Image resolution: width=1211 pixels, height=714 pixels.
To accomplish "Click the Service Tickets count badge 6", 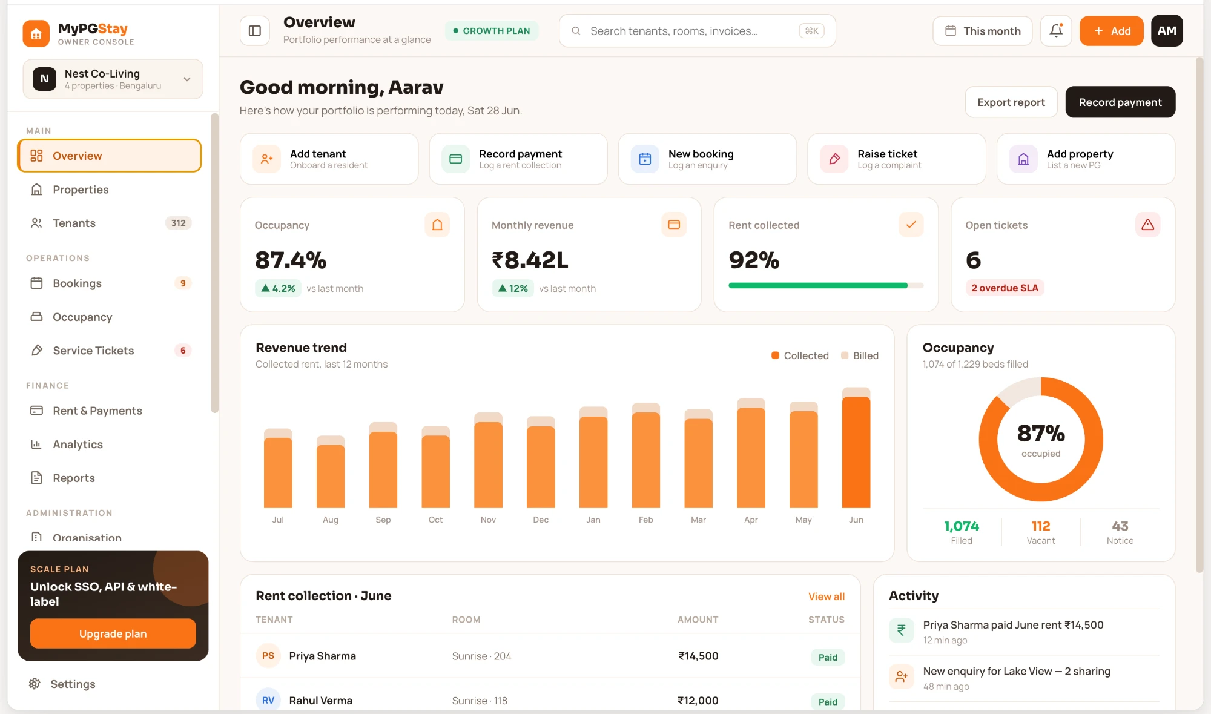I will pos(183,351).
